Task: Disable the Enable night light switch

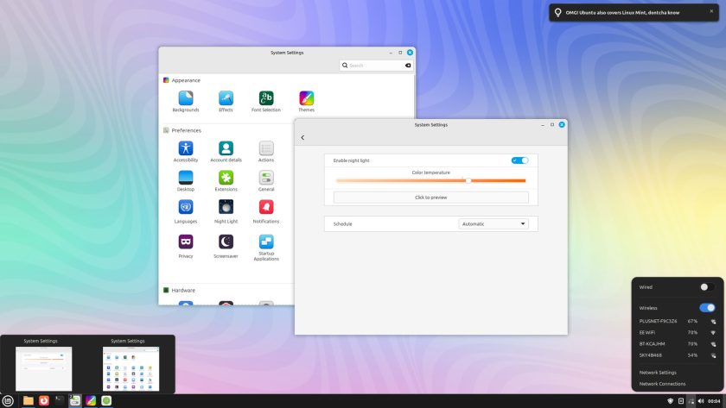Action: tap(519, 160)
